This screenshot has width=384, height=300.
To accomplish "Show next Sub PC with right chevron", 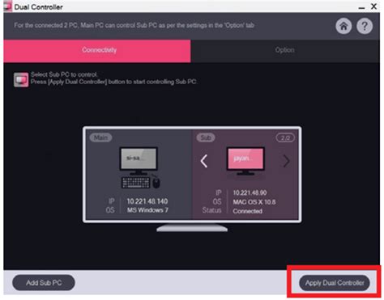I will tap(287, 161).
